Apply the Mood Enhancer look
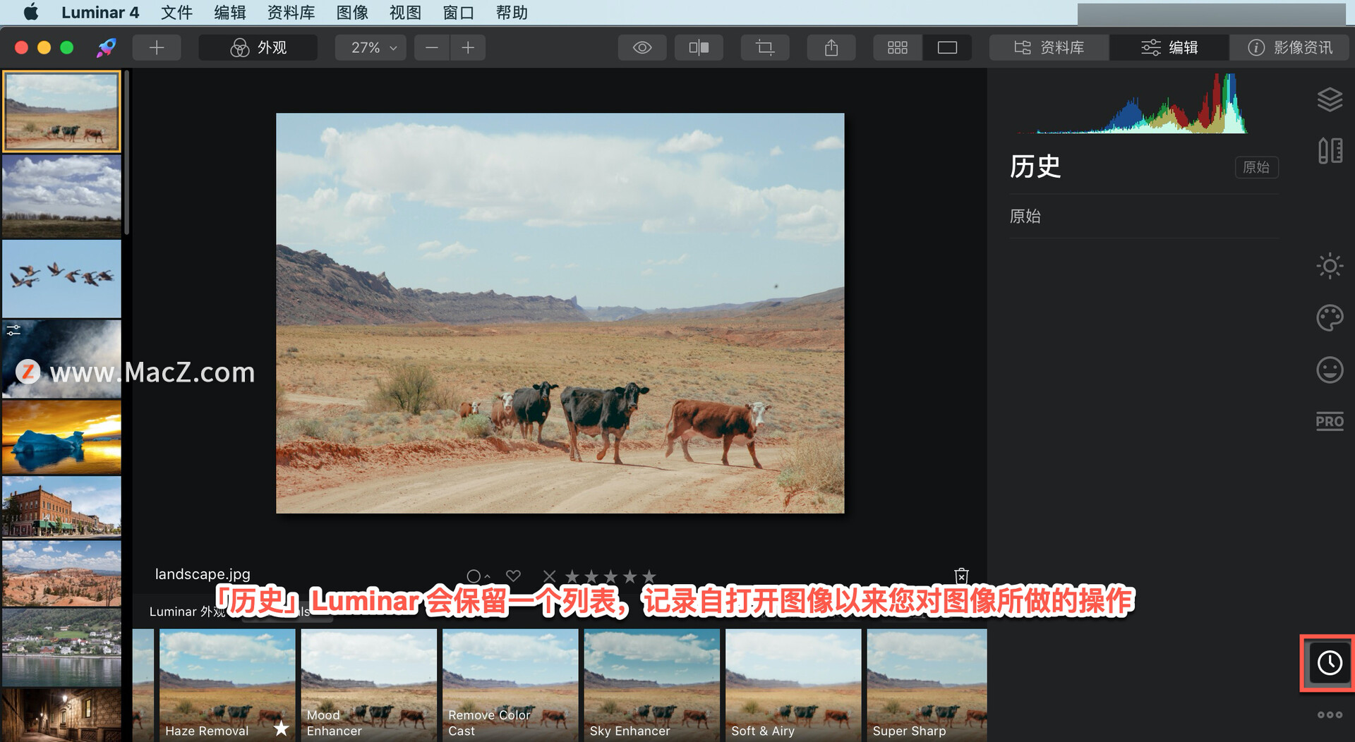Image resolution: width=1355 pixels, height=742 pixels. point(368,685)
